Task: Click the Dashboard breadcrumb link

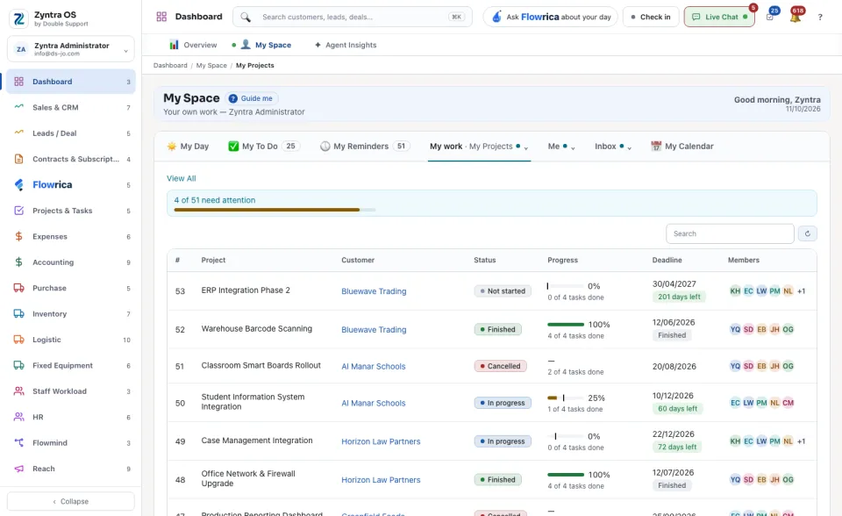Action: (x=170, y=66)
